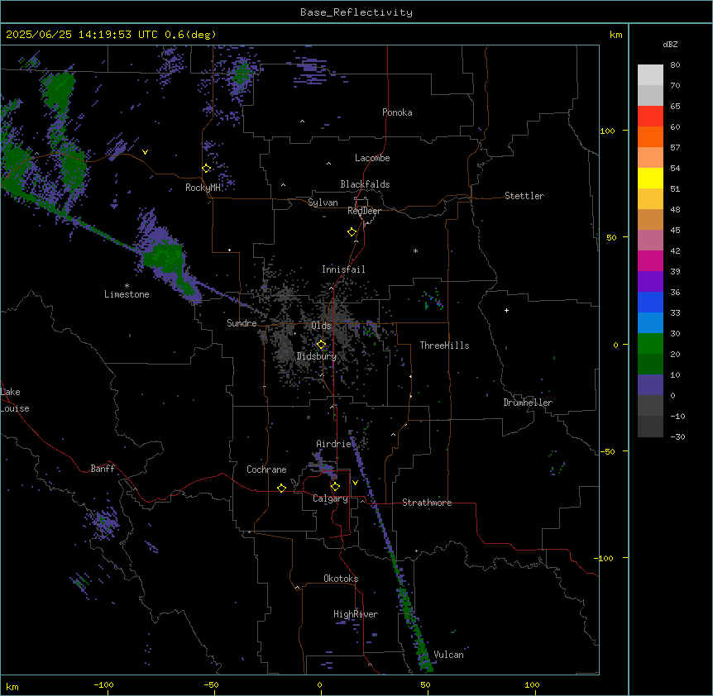Click the right axis -50 km tick label
The image size is (713, 696).
[x=607, y=451]
